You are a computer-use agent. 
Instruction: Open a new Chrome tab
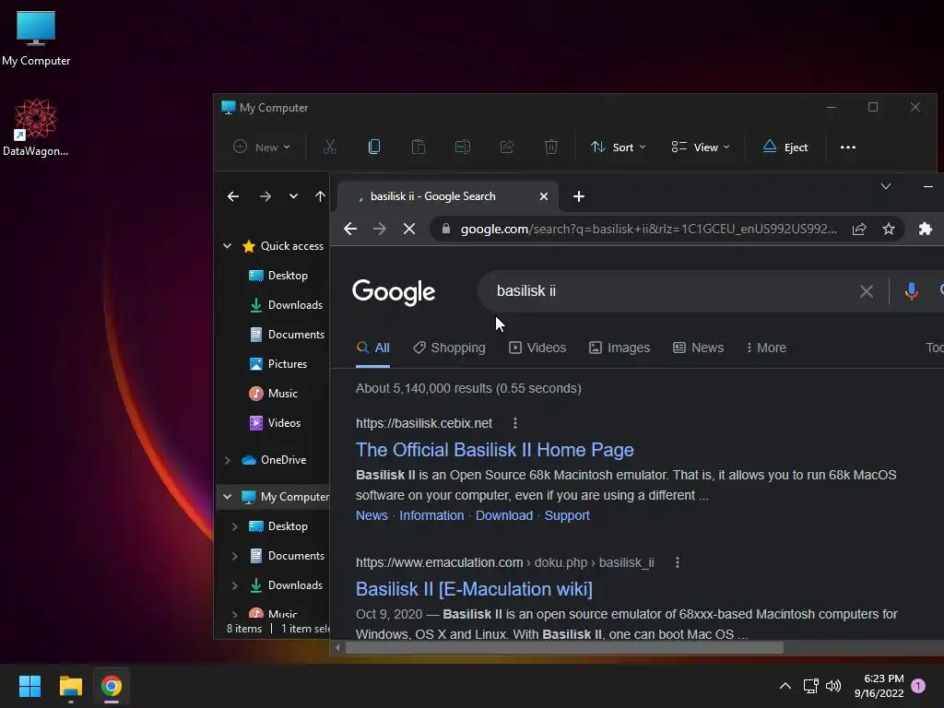(579, 196)
